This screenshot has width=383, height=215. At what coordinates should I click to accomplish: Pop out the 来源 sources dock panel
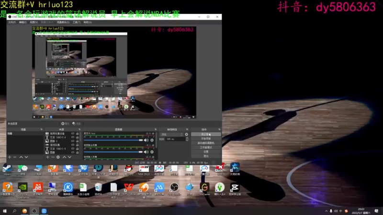[79, 129]
